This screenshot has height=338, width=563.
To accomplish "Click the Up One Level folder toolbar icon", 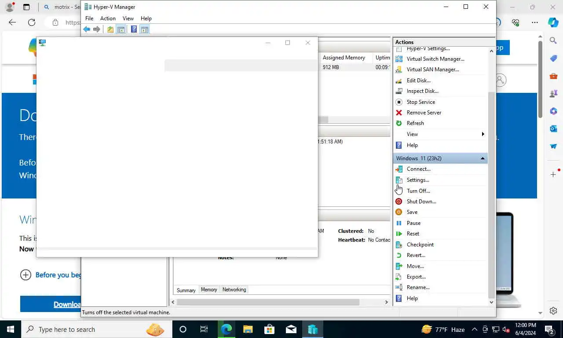I will point(110,29).
